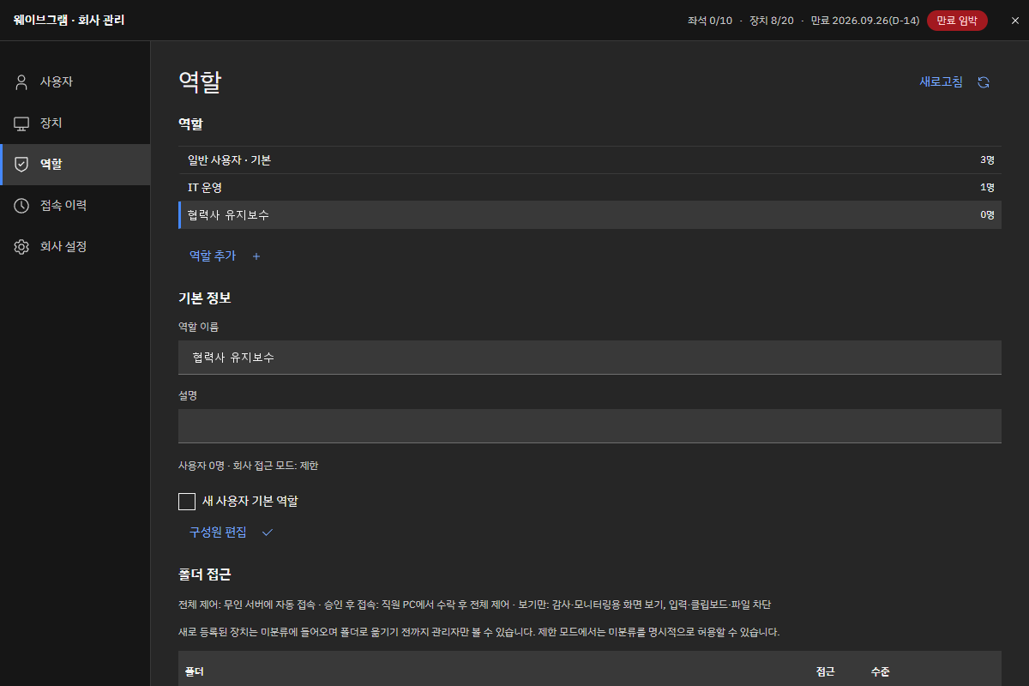Click the 회사 설정 gear icon
The width and height of the screenshot is (1029, 686).
[21, 247]
